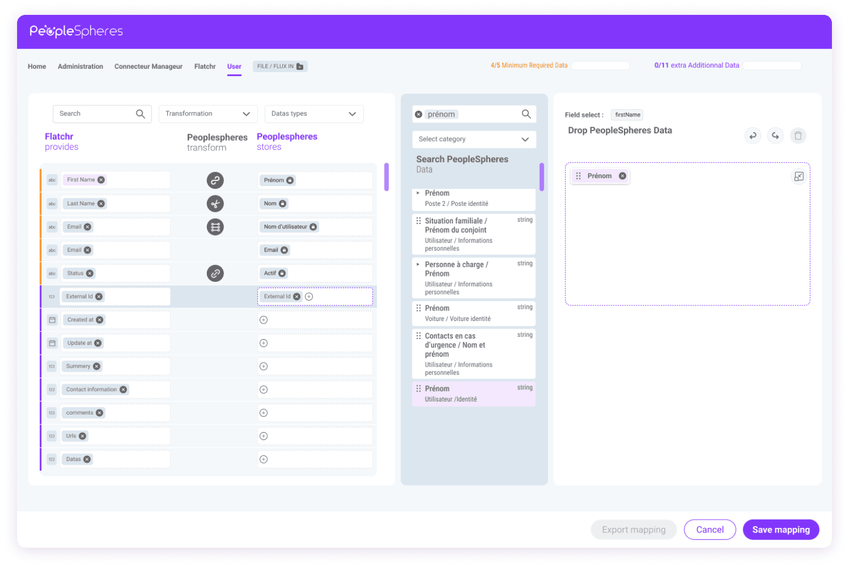Add a PeopleSpheres field to Contact information row
This screenshot has height=567, width=849.
pyautogui.click(x=264, y=390)
